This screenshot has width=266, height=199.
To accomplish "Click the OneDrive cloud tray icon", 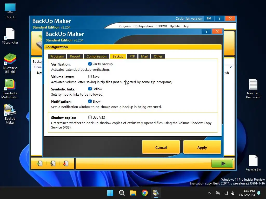I will tap(218, 193).
